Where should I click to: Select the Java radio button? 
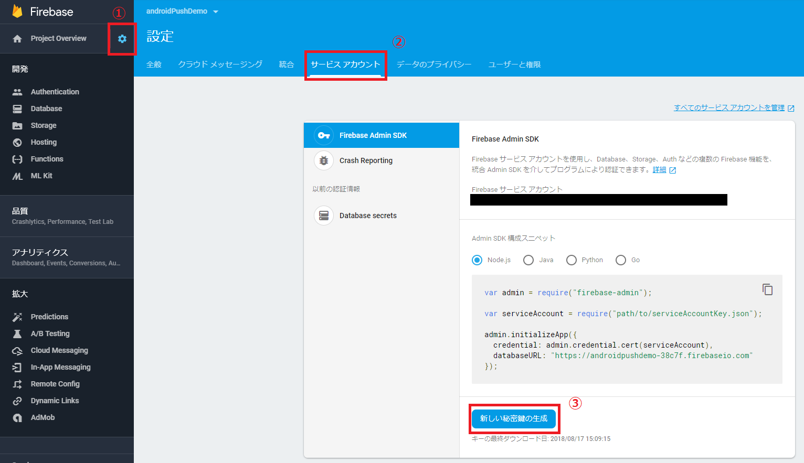tap(528, 260)
